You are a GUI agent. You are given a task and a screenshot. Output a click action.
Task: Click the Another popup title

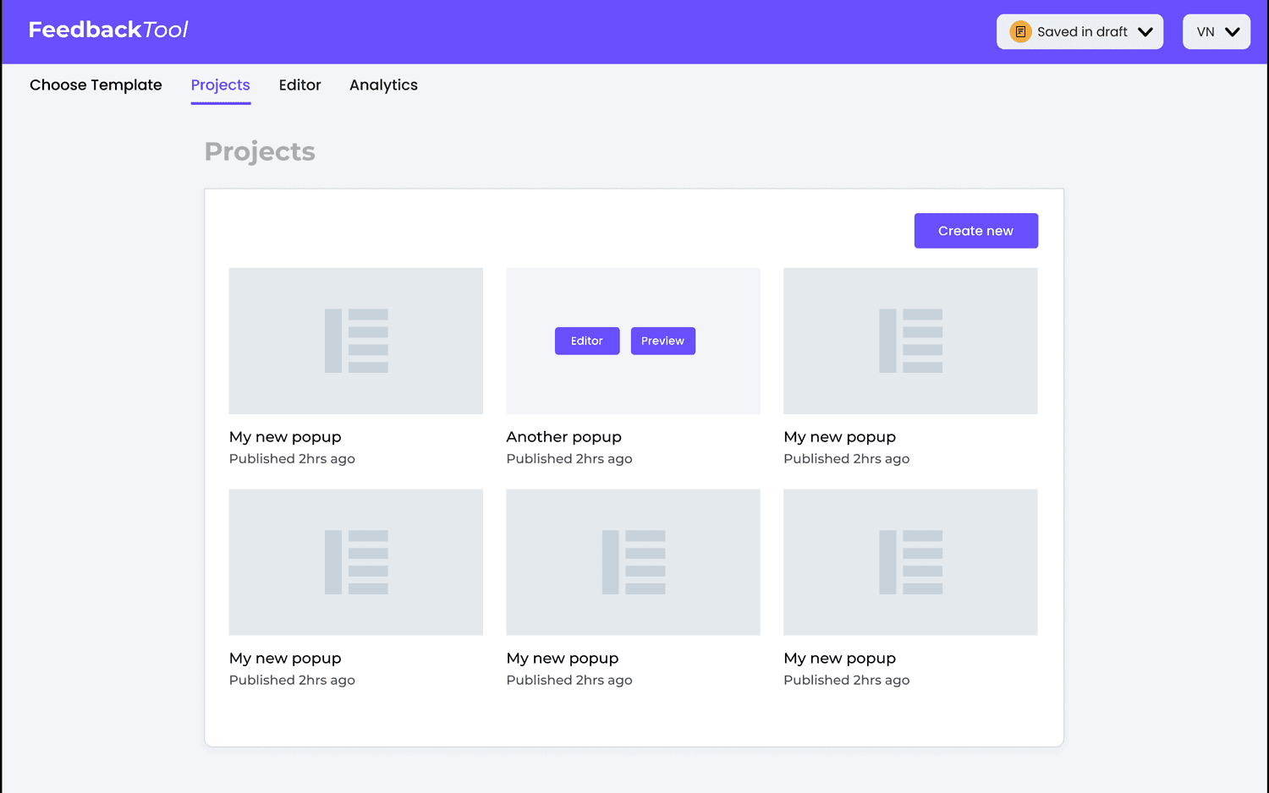click(x=564, y=437)
